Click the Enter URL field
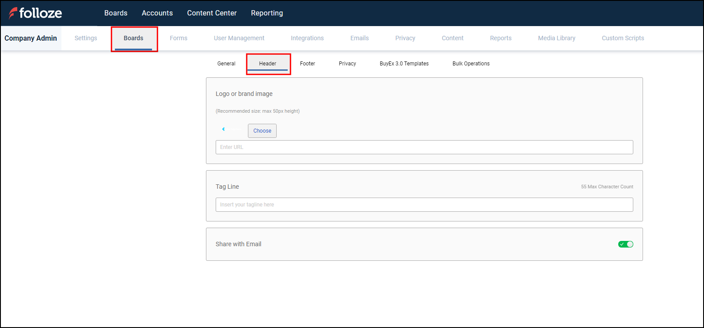This screenshot has height=328, width=704. tap(424, 147)
